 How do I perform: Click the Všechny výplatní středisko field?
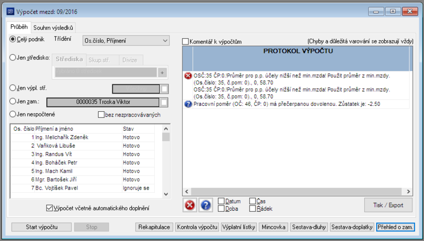click(x=136, y=88)
